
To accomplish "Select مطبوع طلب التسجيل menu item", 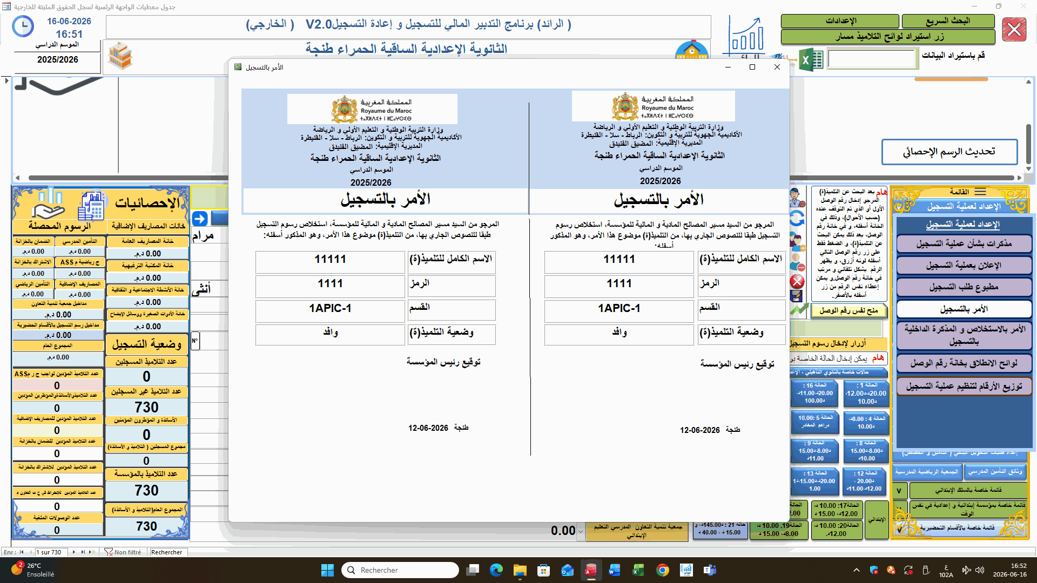I will click(964, 287).
